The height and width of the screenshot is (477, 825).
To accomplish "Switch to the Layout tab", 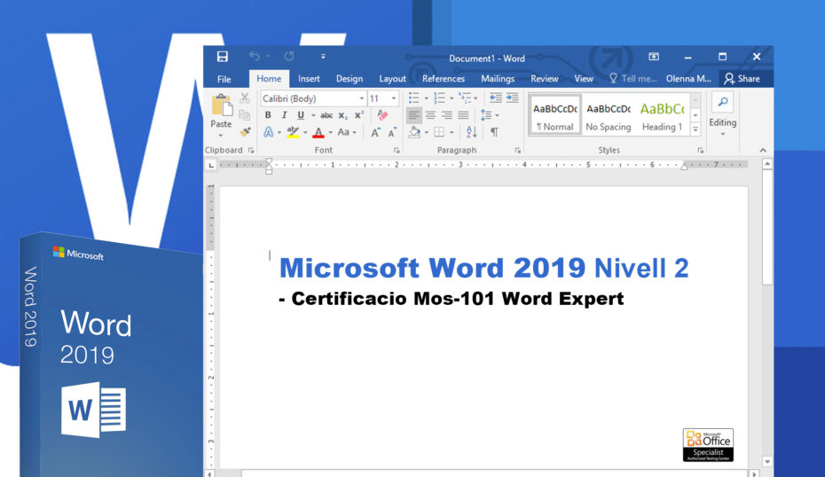I will 392,79.
